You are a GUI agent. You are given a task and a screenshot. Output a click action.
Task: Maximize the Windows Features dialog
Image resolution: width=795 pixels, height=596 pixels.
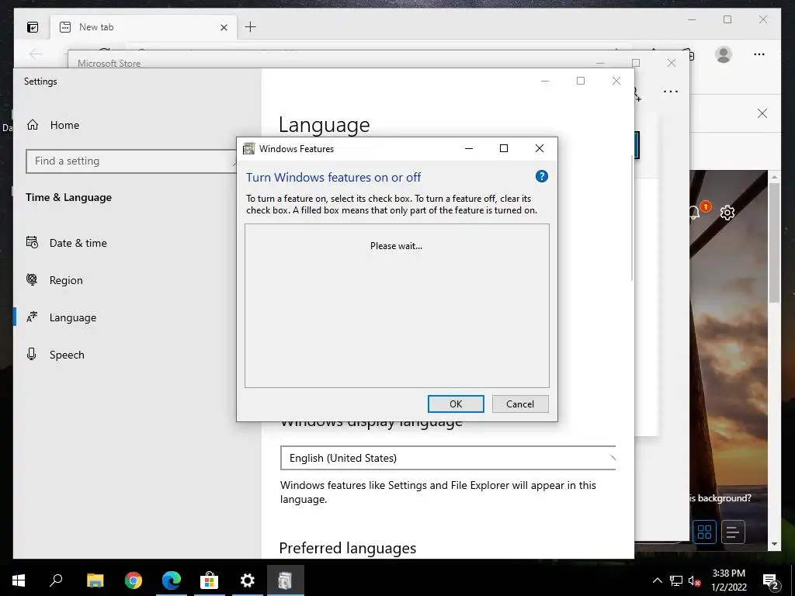(x=503, y=148)
